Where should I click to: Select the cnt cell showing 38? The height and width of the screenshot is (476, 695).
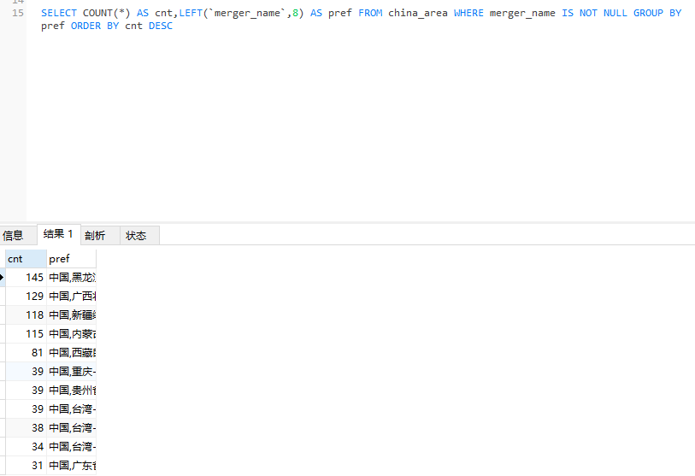26,428
